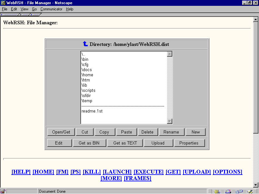Viewport: 259px width, 194px height.
Task: Follow the [HELP] link
Action: 21,172
